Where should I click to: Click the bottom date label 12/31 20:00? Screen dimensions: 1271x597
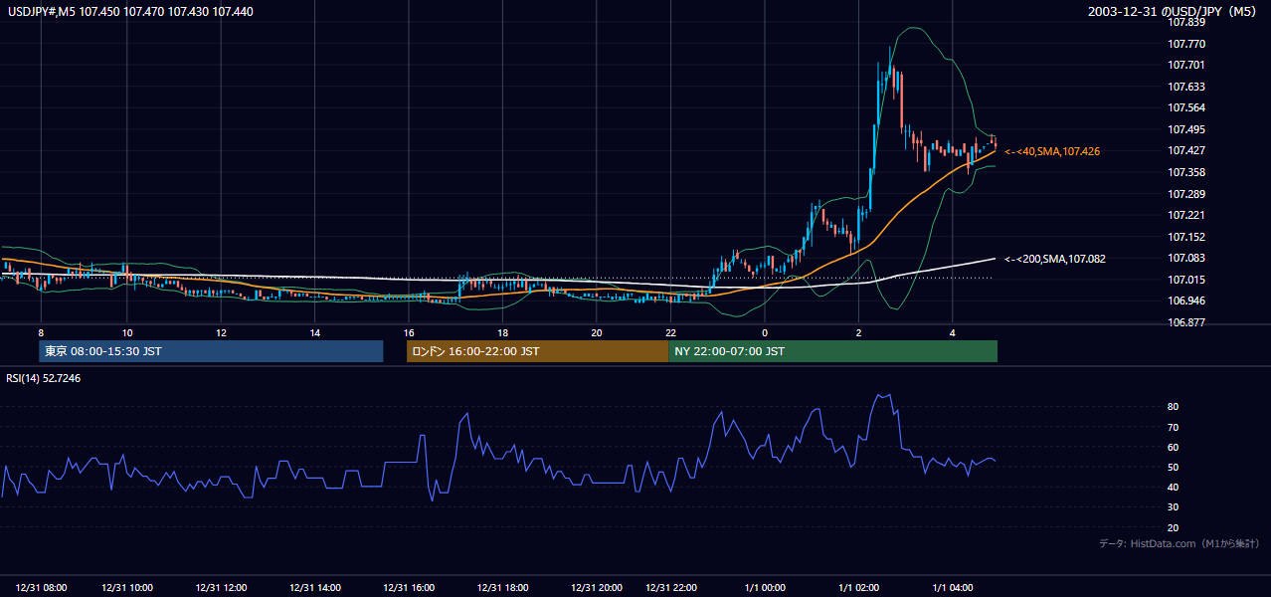(597, 588)
